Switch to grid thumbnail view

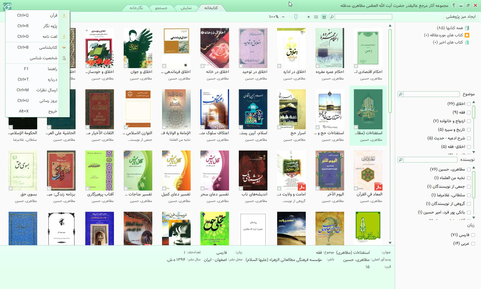click(x=324, y=17)
